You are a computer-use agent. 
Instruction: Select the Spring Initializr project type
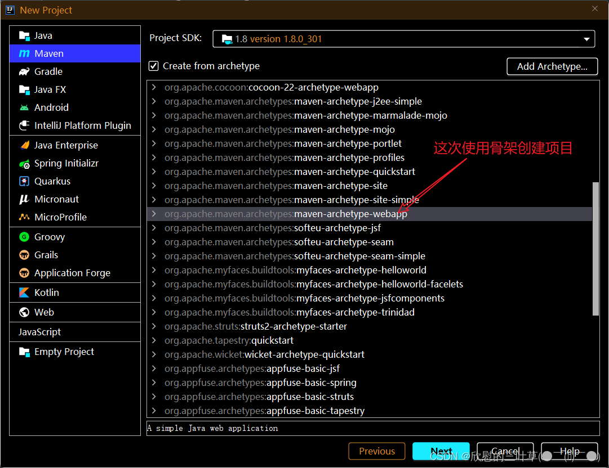[75, 163]
